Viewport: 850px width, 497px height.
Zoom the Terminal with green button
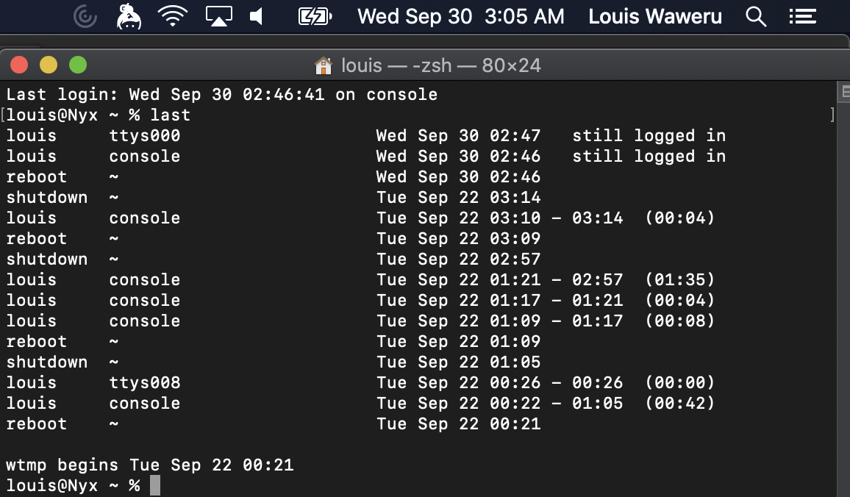78,65
